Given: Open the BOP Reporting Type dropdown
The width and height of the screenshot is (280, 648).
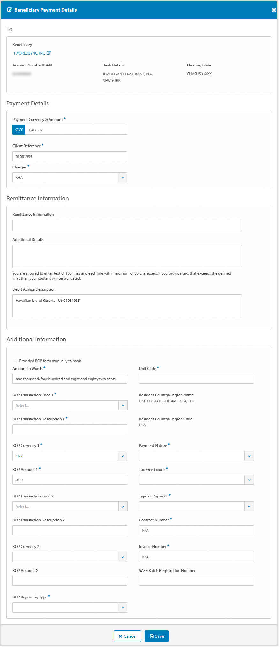Looking at the screenshot, I should tap(122, 607).
